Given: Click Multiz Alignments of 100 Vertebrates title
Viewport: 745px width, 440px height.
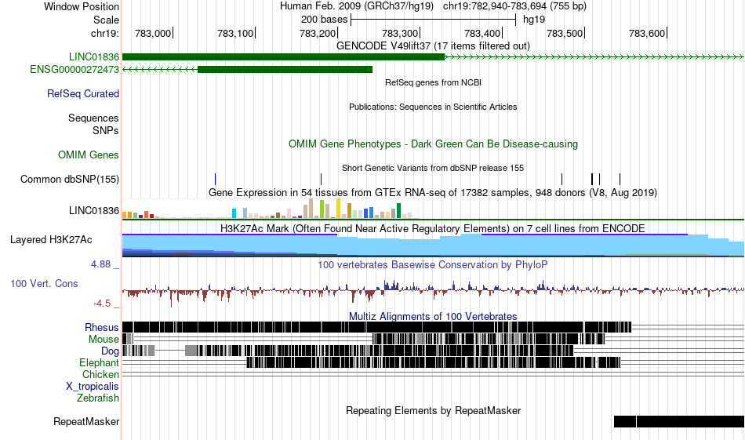Looking at the screenshot, I should (433, 316).
